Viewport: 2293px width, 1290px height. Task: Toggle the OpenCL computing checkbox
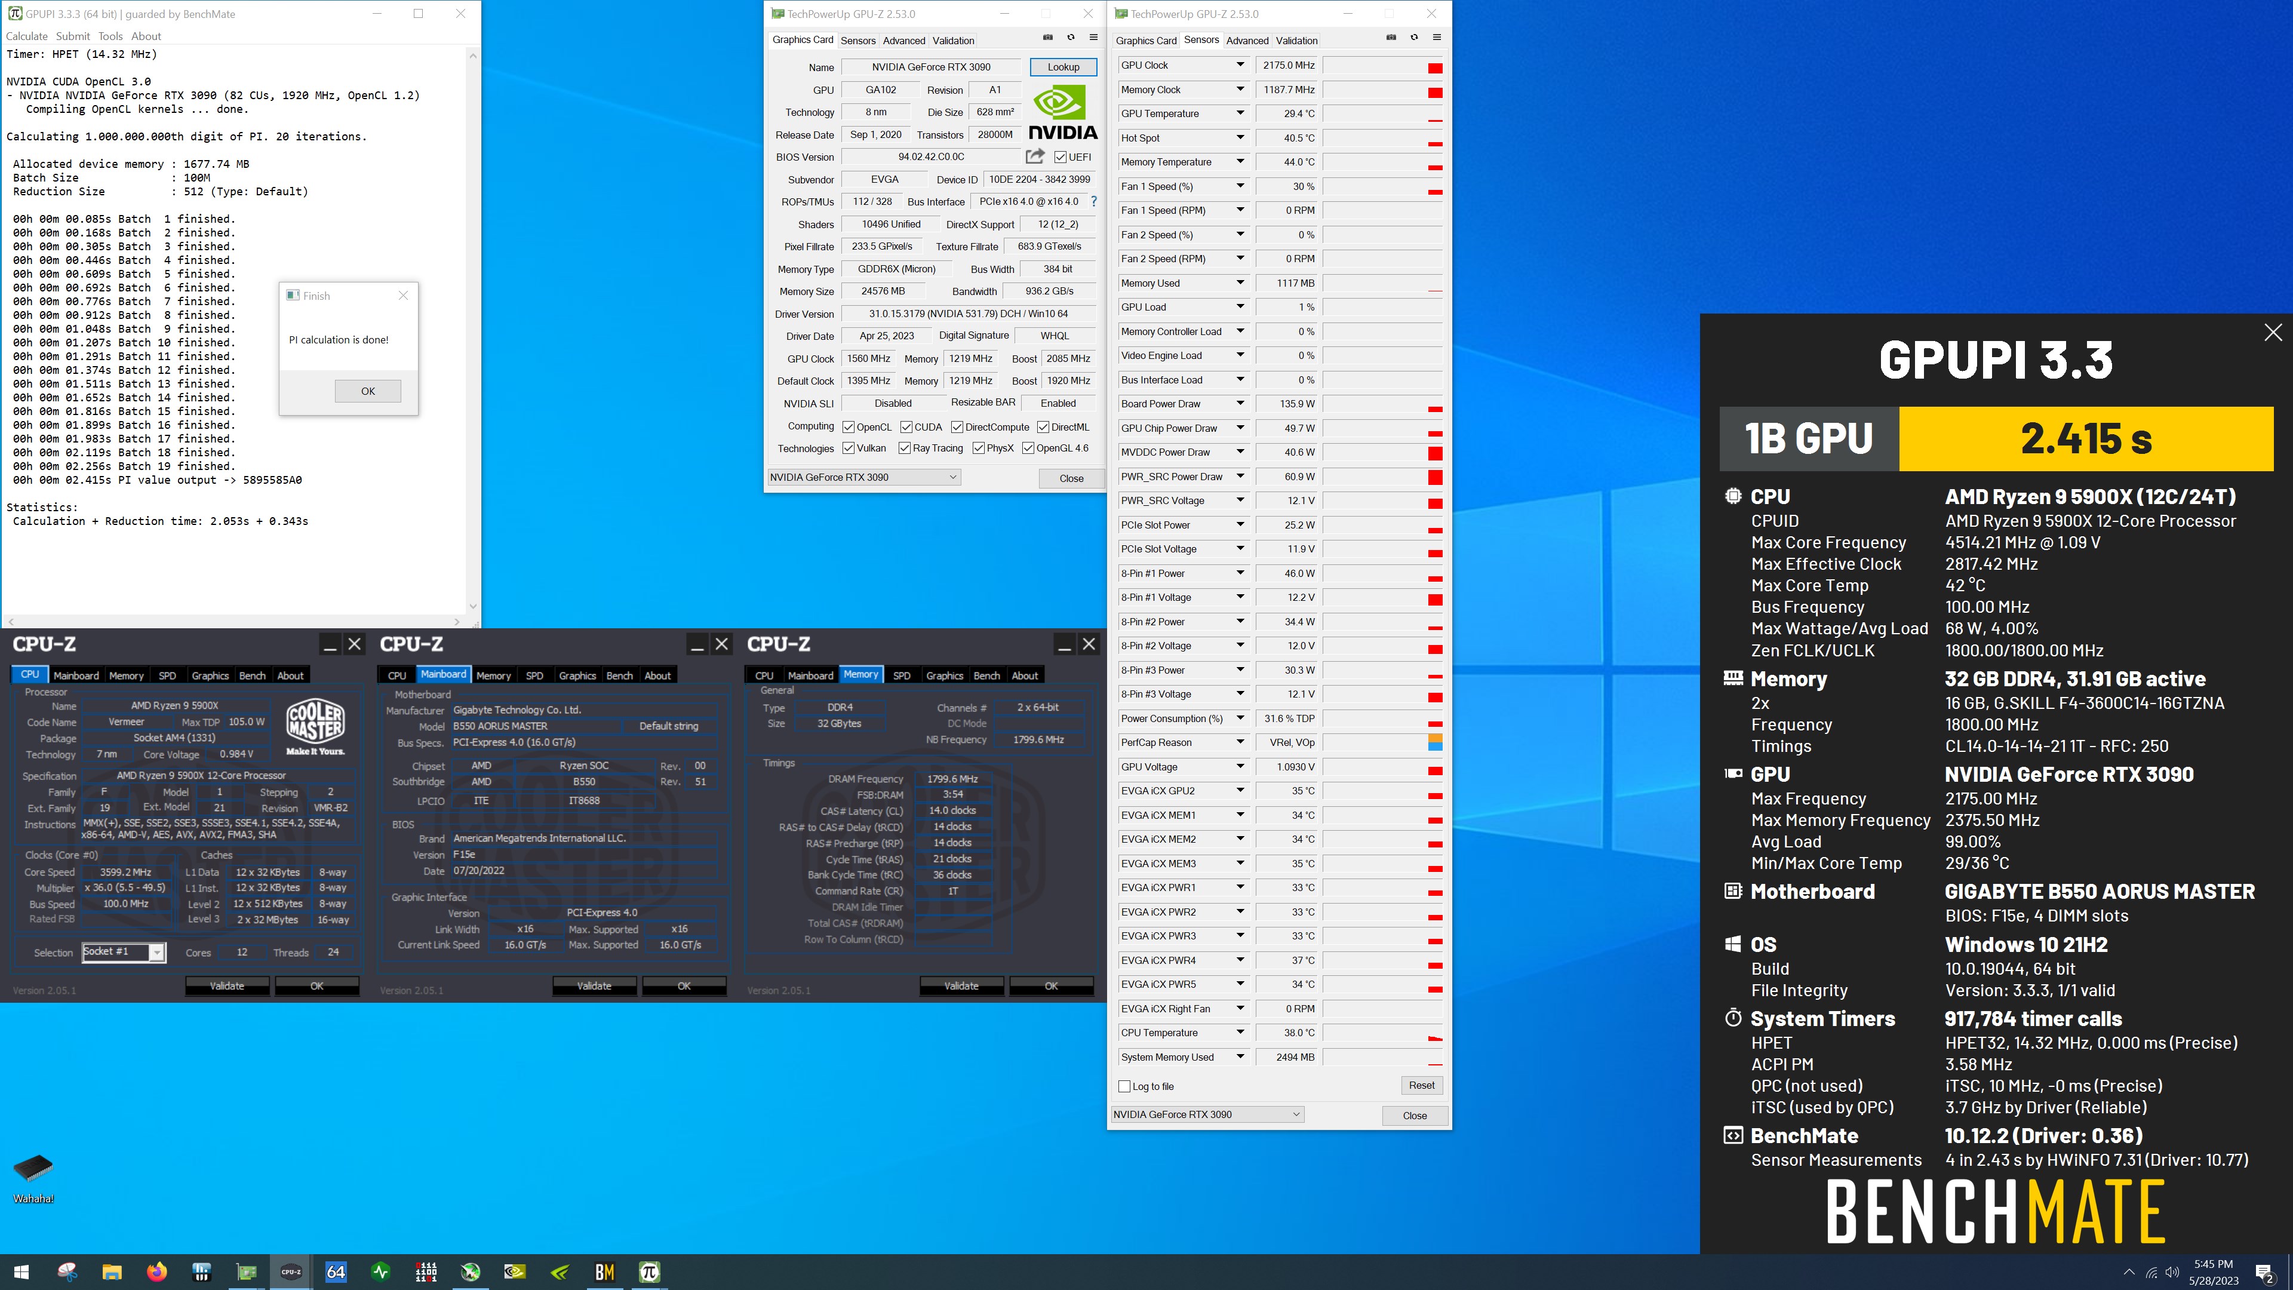coord(849,426)
